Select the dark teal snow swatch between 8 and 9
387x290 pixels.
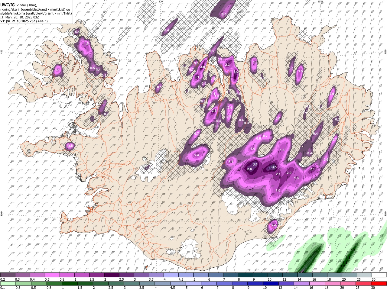[x=245, y=275]
